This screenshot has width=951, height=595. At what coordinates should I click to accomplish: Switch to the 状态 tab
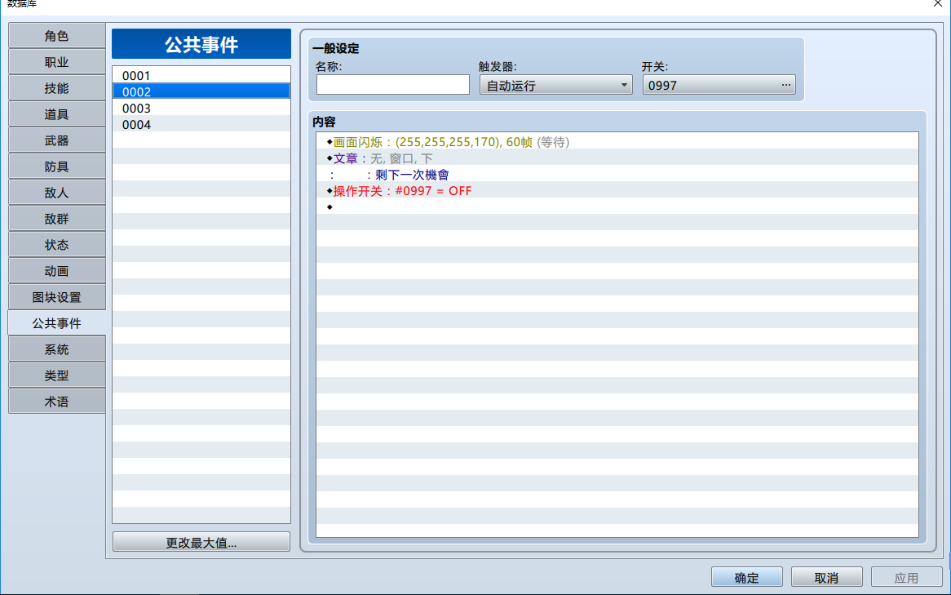click(56, 245)
